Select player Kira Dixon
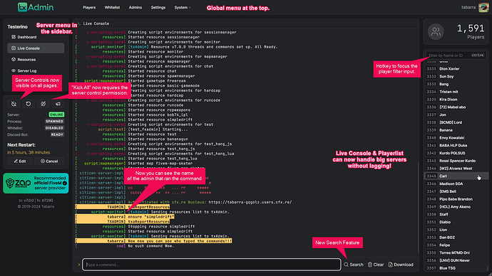Viewport: 492px width, 276px height. tap(456, 100)
